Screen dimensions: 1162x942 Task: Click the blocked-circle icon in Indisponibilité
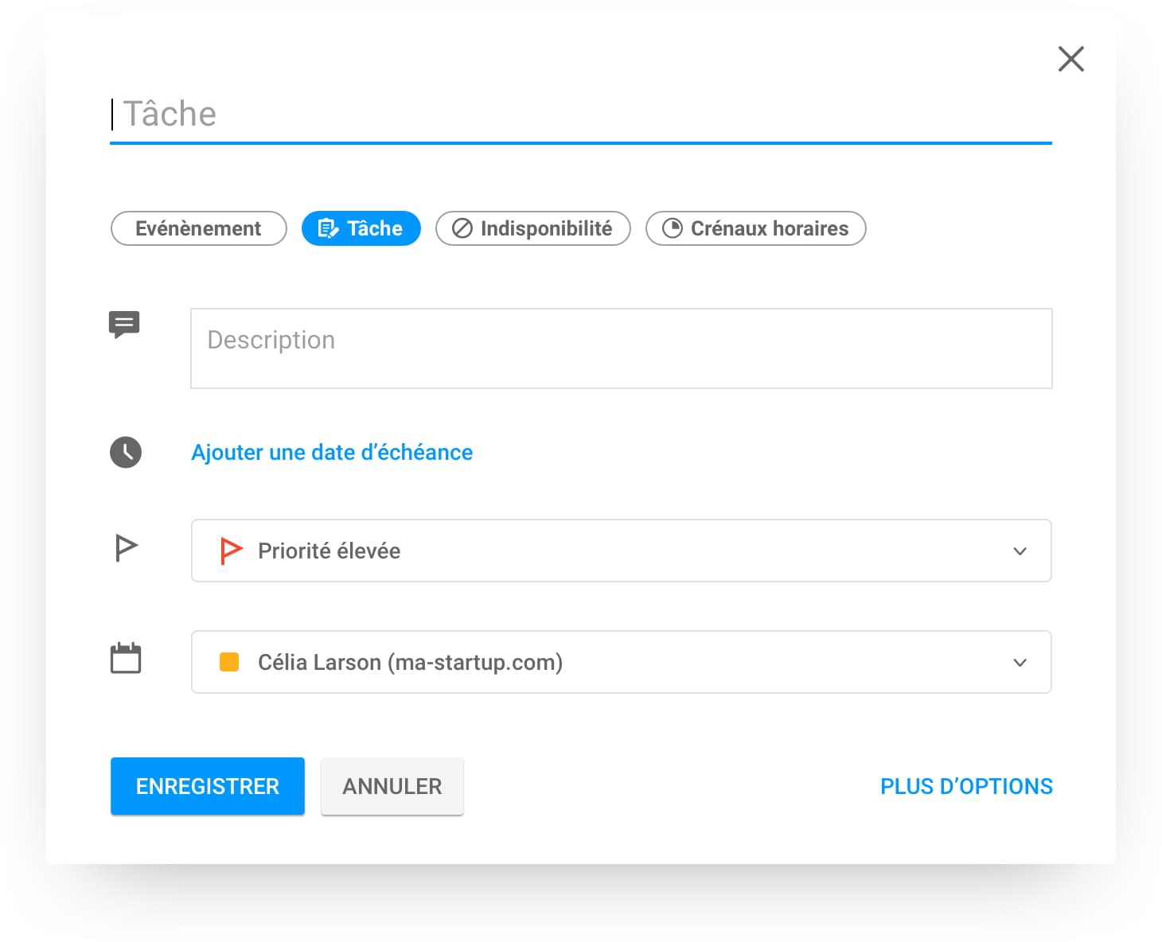click(462, 229)
